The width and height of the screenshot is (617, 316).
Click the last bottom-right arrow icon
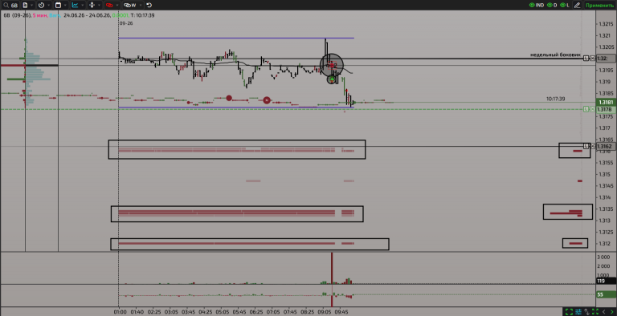click(x=612, y=312)
